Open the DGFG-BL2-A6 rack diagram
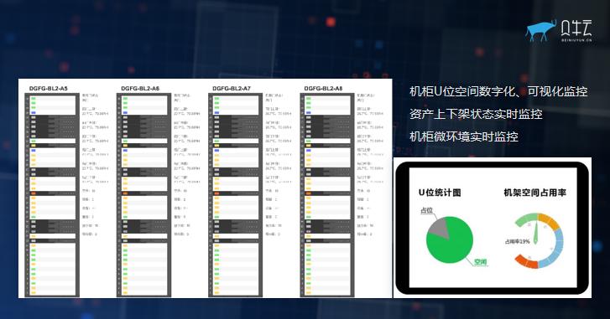Image resolution: width=610 pixels, height=319 pixels. [x=144, y=195]
